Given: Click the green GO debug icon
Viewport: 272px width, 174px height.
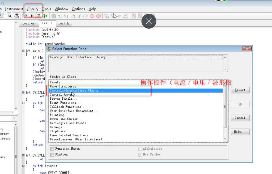Looking at the screenshot, I should pyautogui.click(x=53, y=16).
